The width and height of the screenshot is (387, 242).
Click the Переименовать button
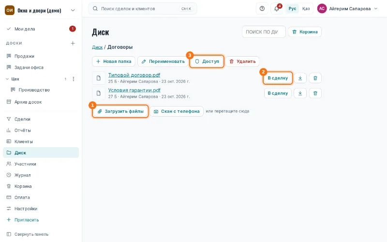(x=163, y=61)
